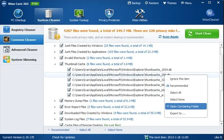Open the System Tuneup monitor icon

click(79, 13)
